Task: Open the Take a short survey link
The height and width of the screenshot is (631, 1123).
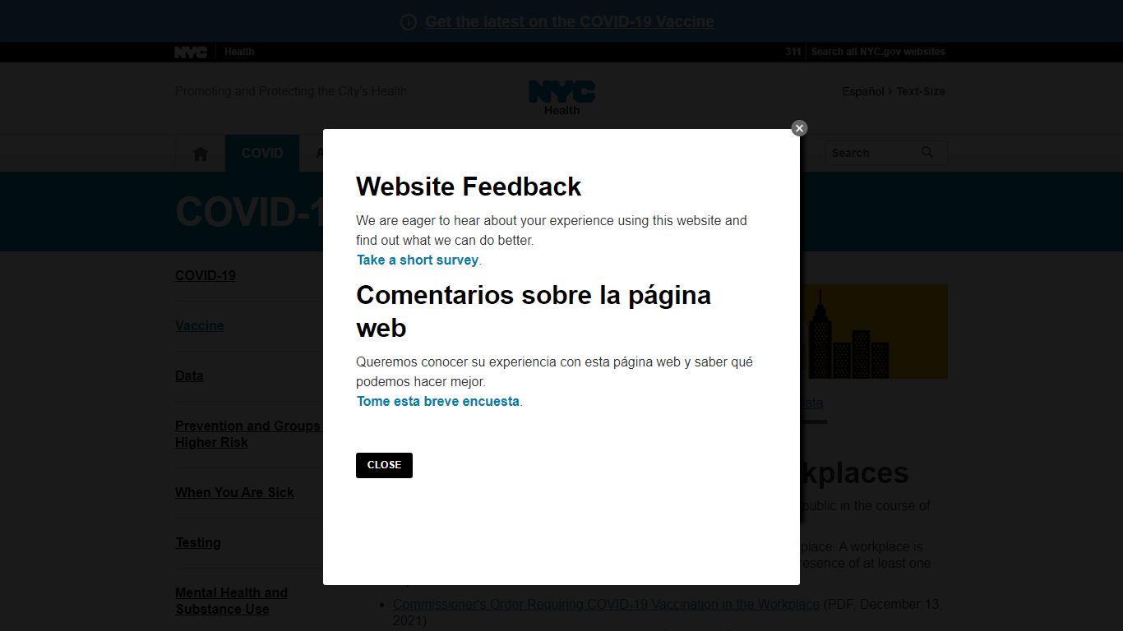Action: (418, 260)
